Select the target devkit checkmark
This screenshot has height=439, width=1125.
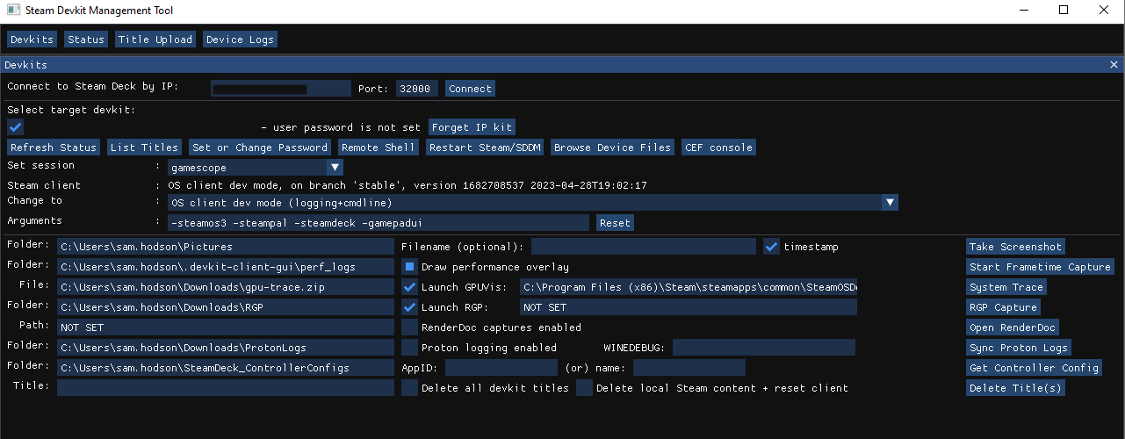point(15,127)
